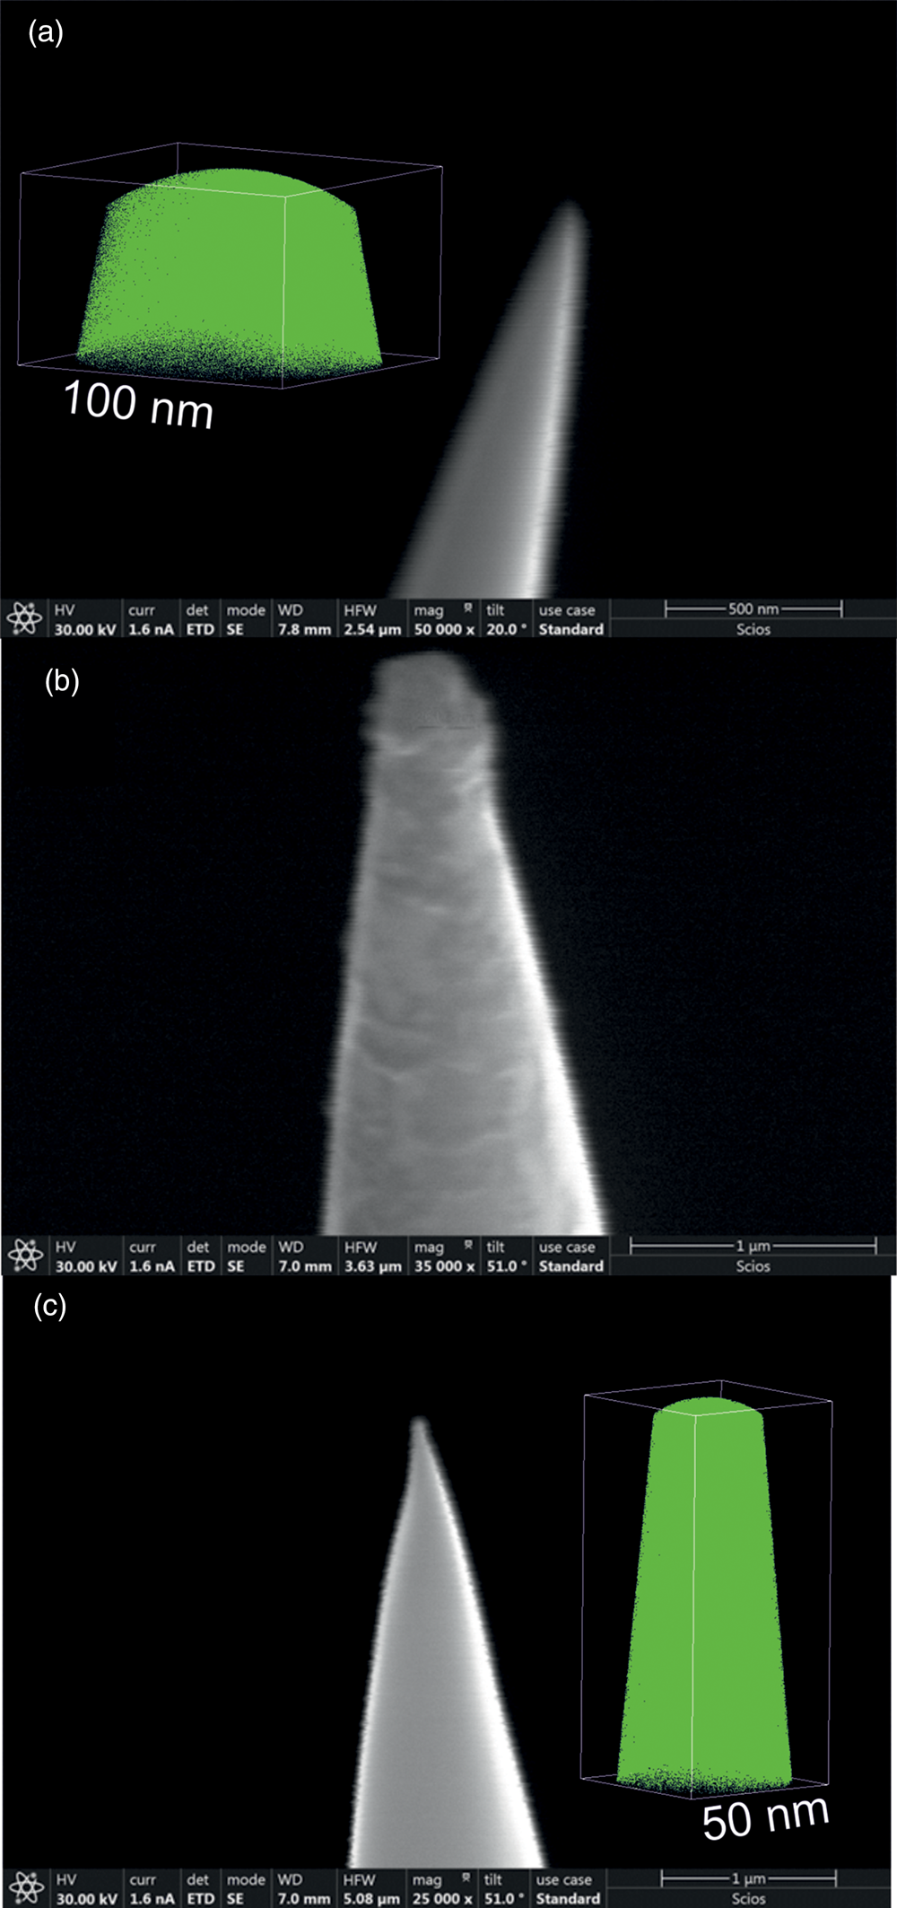Click the '1.6 nA' current value in panel (b)
This screenshot has width=897, height=1908.
tap(152, 1266)
